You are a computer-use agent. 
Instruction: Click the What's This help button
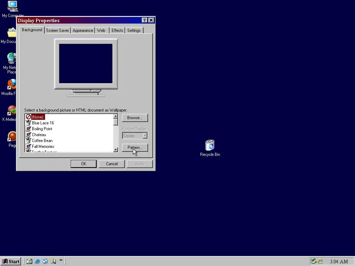(x=145, y=20)
